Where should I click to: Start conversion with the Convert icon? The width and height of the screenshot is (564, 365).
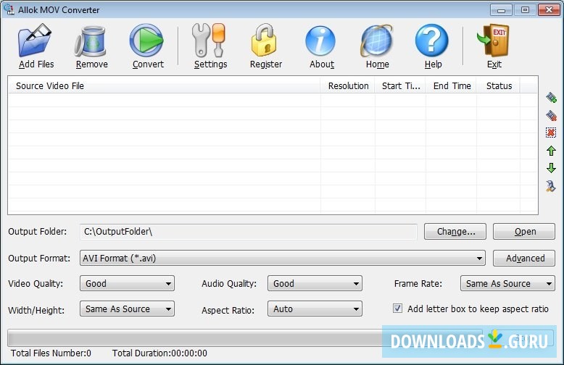pos(146,41)
